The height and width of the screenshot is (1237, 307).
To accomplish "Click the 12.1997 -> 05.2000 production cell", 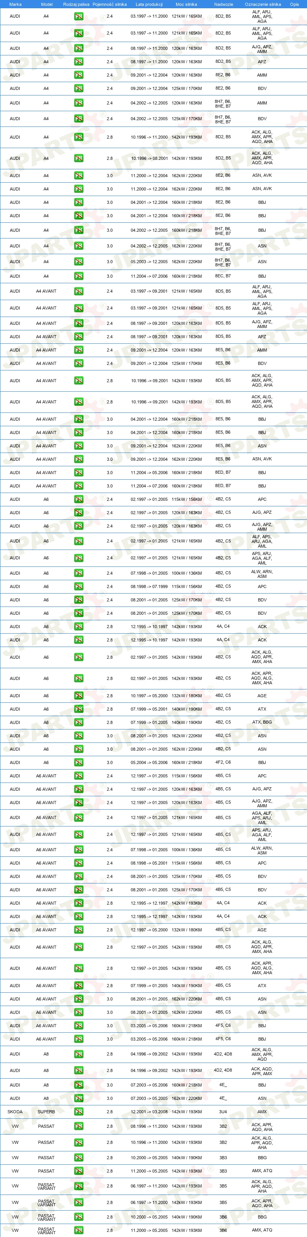I will point(149,930).
